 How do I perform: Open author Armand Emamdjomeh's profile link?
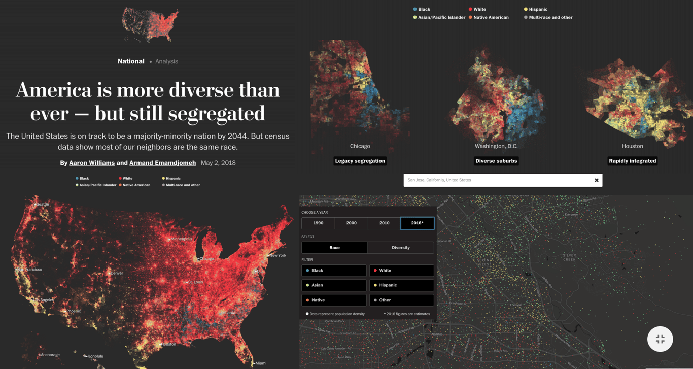162,163
